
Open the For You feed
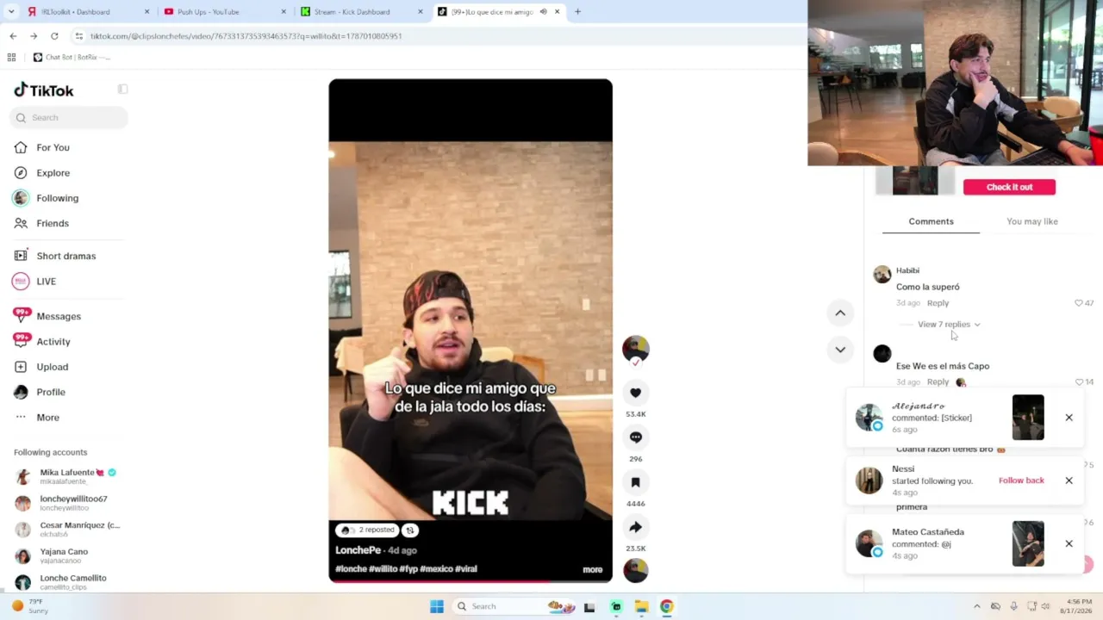pyautogui.click(x=53, y=147)
